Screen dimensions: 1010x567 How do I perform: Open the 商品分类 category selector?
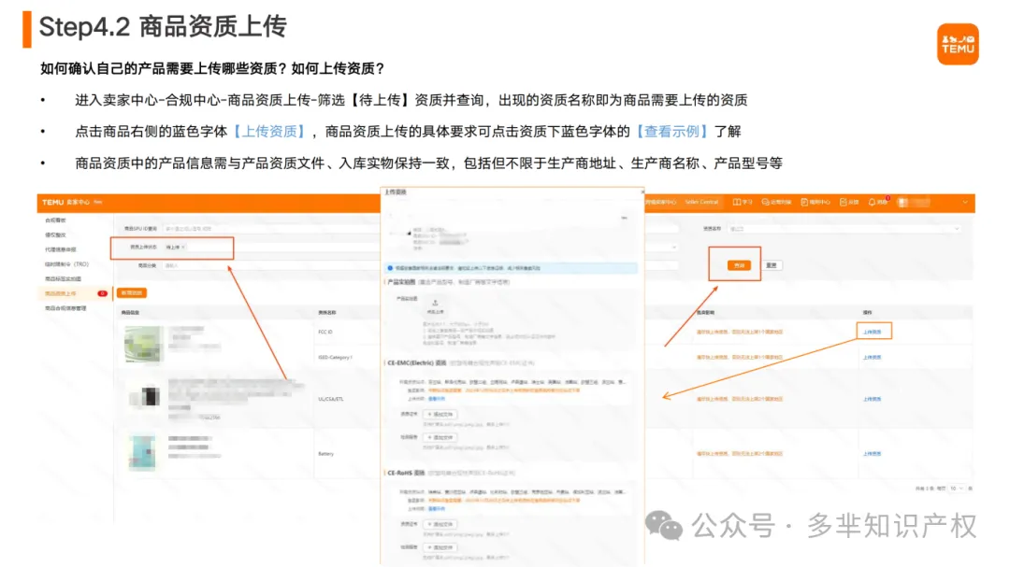point(270,265)
